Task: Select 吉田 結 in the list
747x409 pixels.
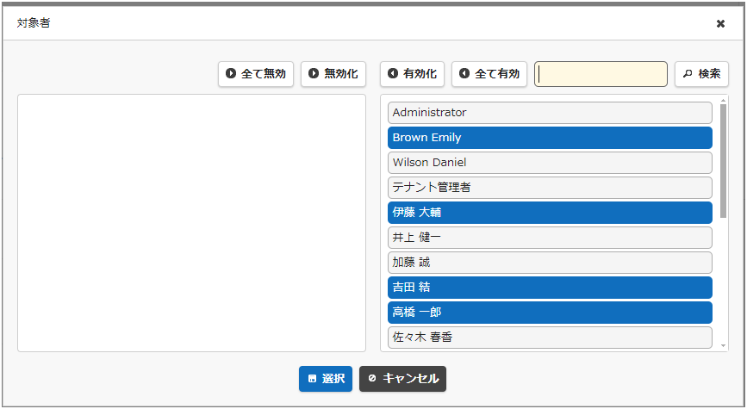Action: [550, 288]
